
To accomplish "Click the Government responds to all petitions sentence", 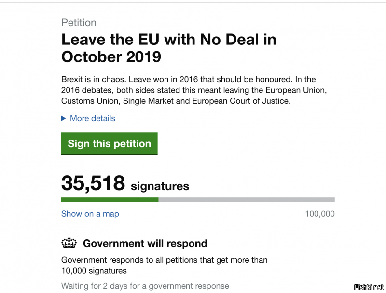I will (164, 265).
